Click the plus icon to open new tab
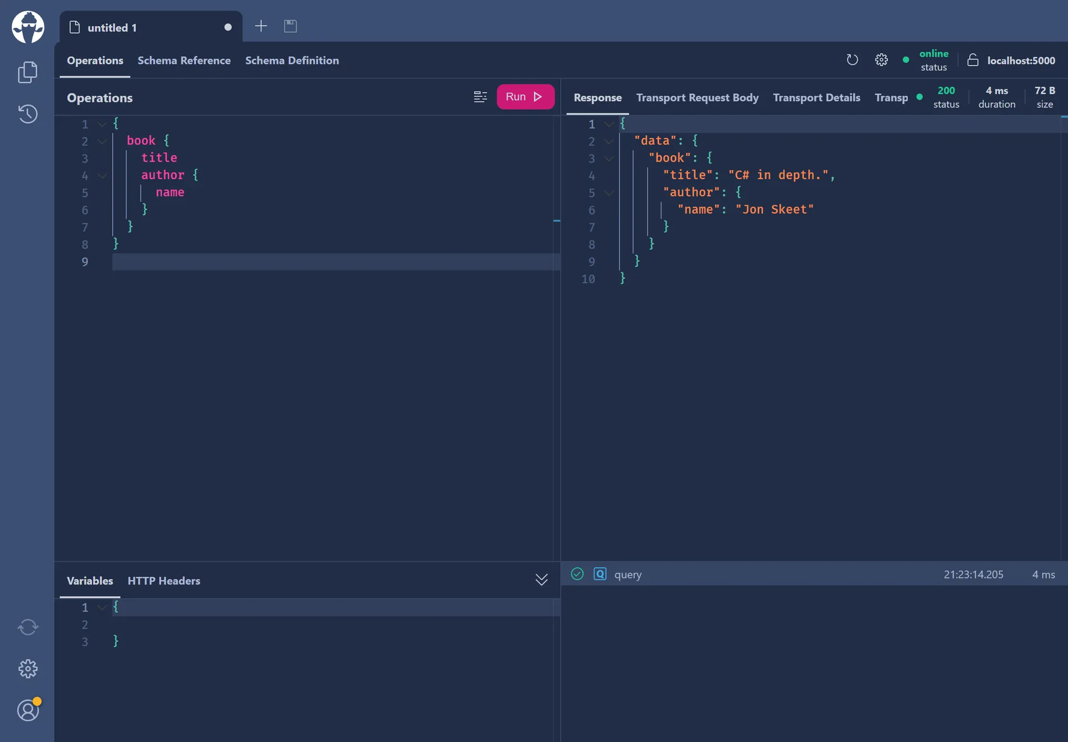Image resolution: width=1068 pixels, height=742 pixels. pyautogui.click(x=261, y=26)
